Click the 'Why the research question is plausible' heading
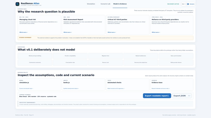211x118 pixels. pos(46,12)
